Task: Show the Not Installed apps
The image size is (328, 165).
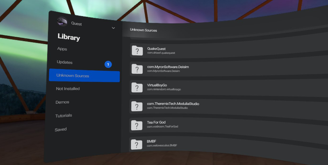Action: pyautogui.click(x=68, y=89)
